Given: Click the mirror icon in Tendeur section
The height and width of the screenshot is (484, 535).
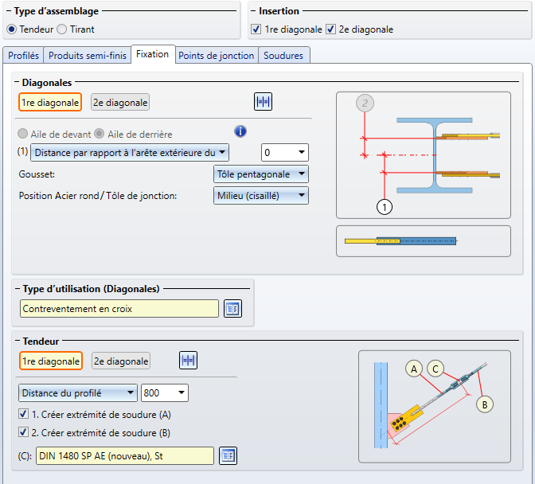Looking at the screenshot, I should tap(188, 361).
